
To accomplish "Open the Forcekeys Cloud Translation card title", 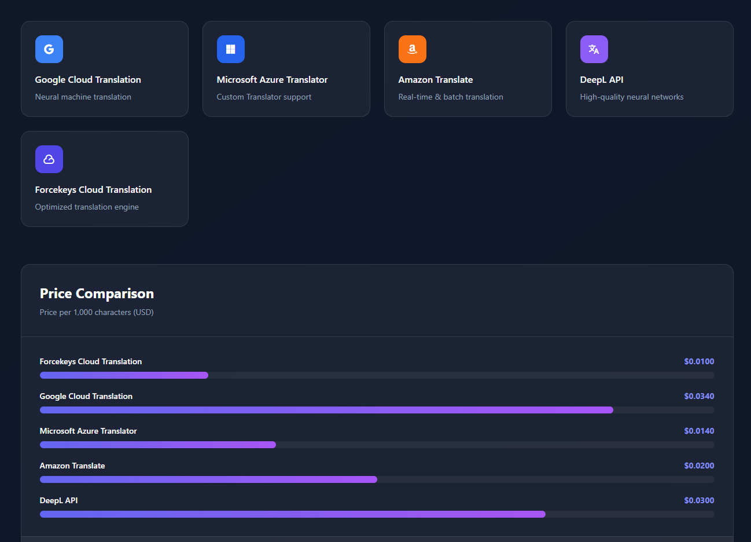I will (93, 190).
